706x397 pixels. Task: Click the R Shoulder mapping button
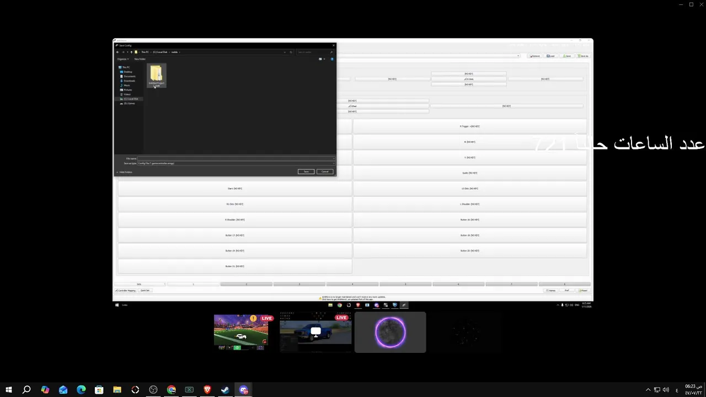(234, 219)
